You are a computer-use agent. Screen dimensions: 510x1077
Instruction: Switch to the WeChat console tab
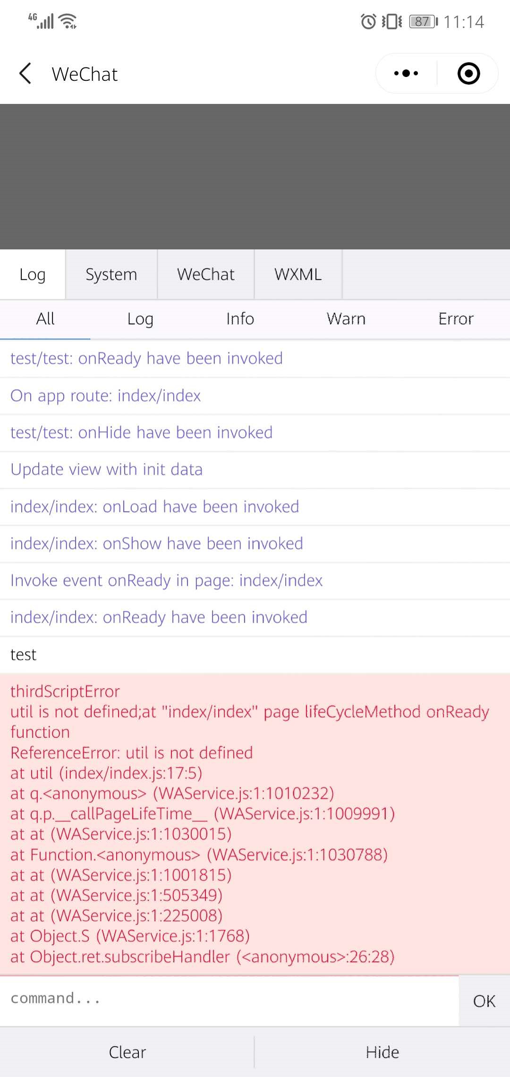206,274
